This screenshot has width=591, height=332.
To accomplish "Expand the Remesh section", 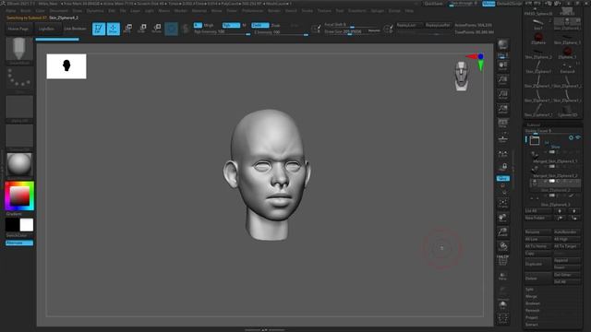I will coord(532,311).
